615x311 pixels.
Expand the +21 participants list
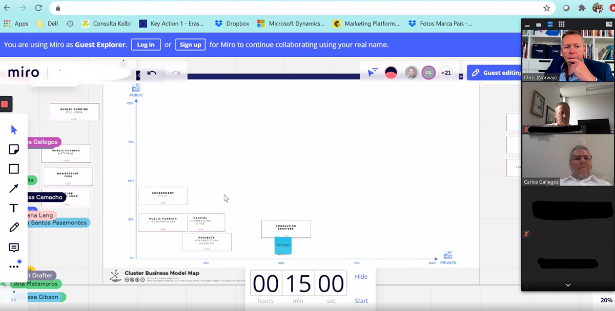[x=446, y=73]
